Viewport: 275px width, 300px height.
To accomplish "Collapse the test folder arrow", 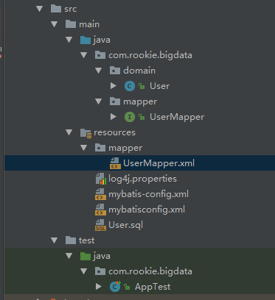I will click(x=55, y=240).
